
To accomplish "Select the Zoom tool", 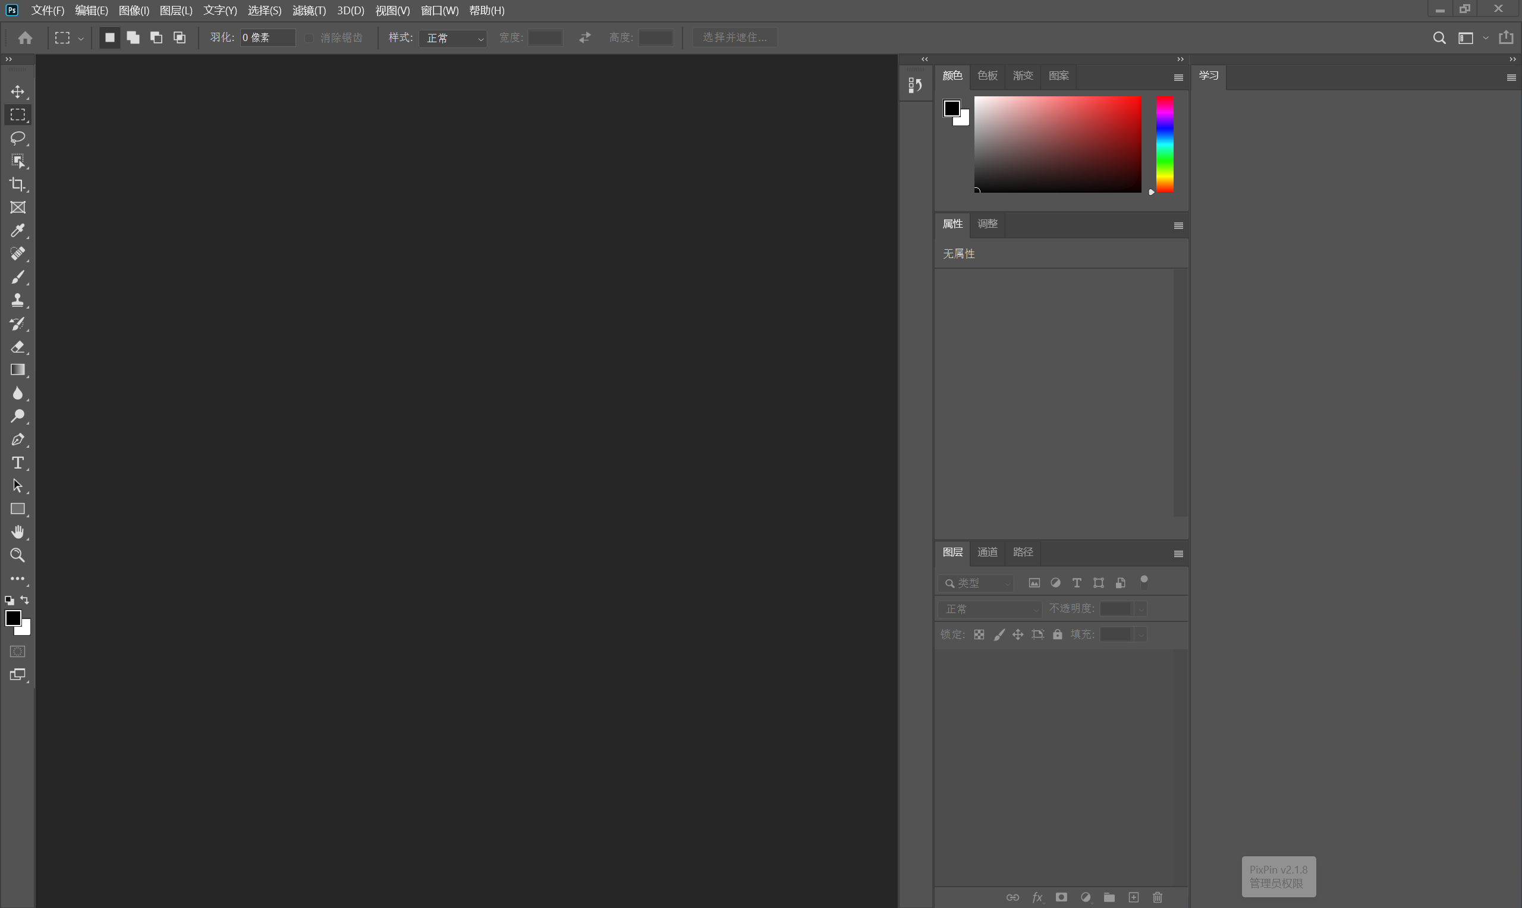I will click(17, 555).
